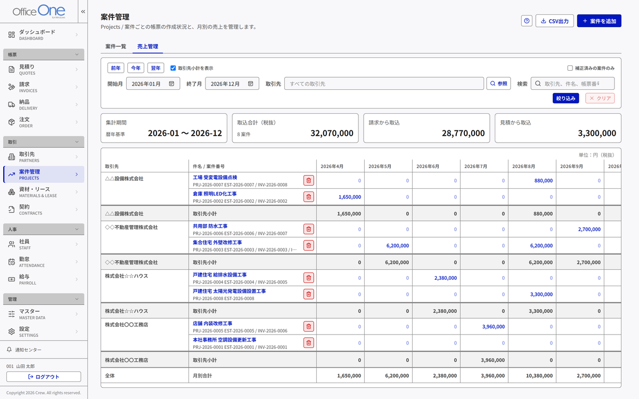Open 勤怠 ATTENDANCE menu item
The image size is (639, 399).
coord(44,261)
